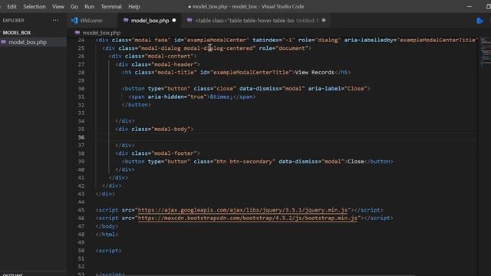The height and width of the screenshot is (276, 491).
Task: Click line number 36 in the gutter
Action: 81,137
